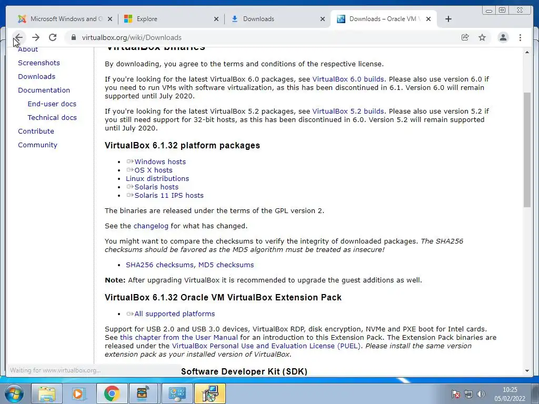Select the Downloads – Oracle VM tab
Screen dimensions: 539x404
(x=383, y=19)
